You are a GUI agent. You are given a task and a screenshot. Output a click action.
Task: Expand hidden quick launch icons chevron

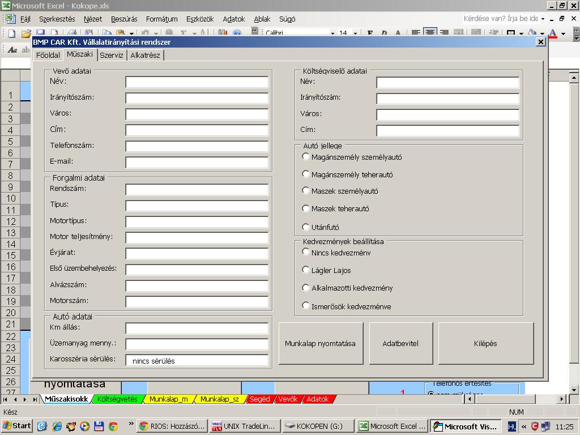[x=131, y=424]
